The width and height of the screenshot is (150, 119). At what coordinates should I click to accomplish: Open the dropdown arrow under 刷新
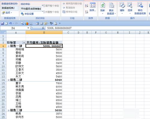[x=103, y=14]
